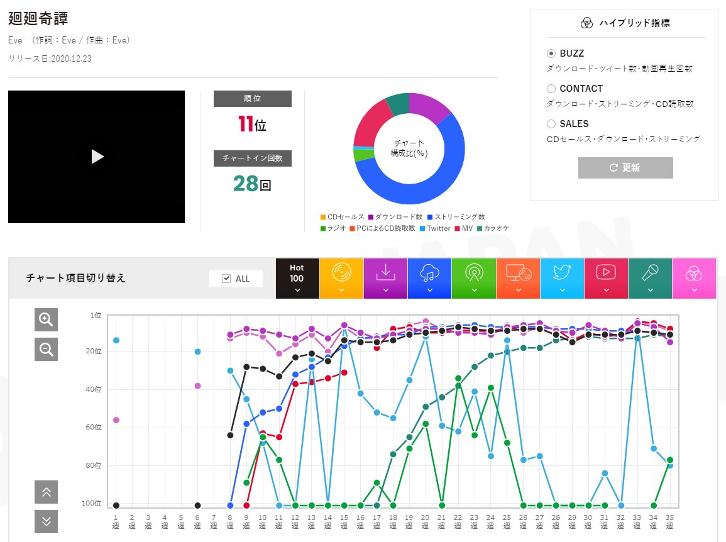Expand chevron under Twitter tab
Image resolution: width=726 pixels, height=542 pixels.
coord(562,290)
